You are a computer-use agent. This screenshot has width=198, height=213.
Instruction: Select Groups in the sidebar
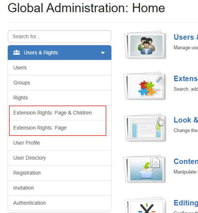pos(22,83)
